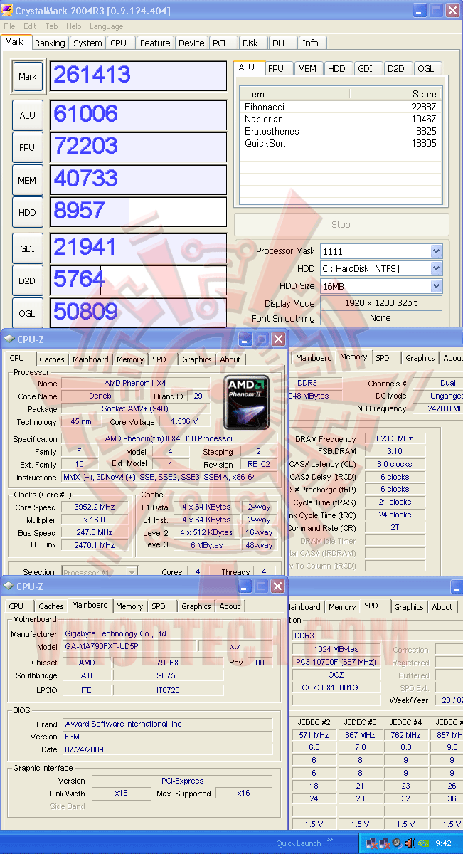Select the QuickSort result row
Screen dimensions: 463x854
point(341,143)
